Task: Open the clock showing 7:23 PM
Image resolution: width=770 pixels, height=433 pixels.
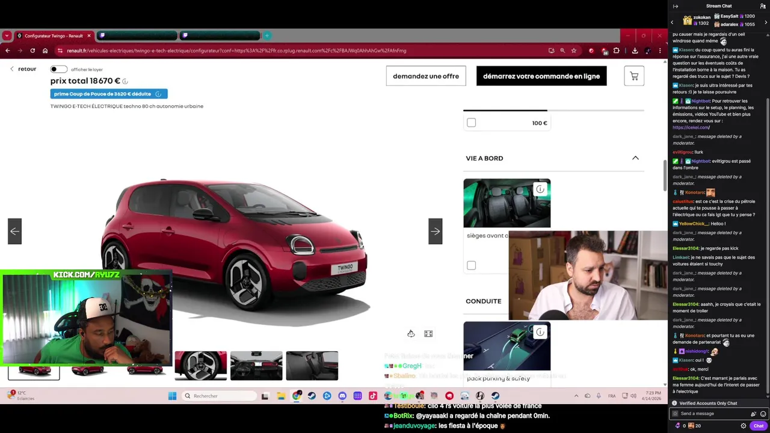Action: (653, 396)
